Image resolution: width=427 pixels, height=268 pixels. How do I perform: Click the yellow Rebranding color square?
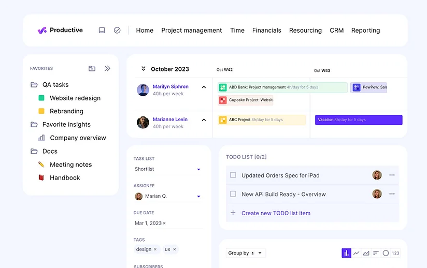(41, 111)
